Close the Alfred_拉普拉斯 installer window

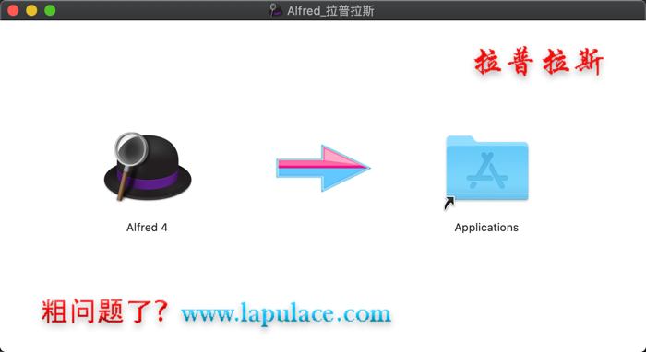[x=13, y=10]
